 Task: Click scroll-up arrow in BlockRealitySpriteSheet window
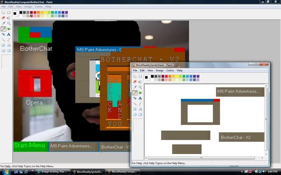[266, 86]
